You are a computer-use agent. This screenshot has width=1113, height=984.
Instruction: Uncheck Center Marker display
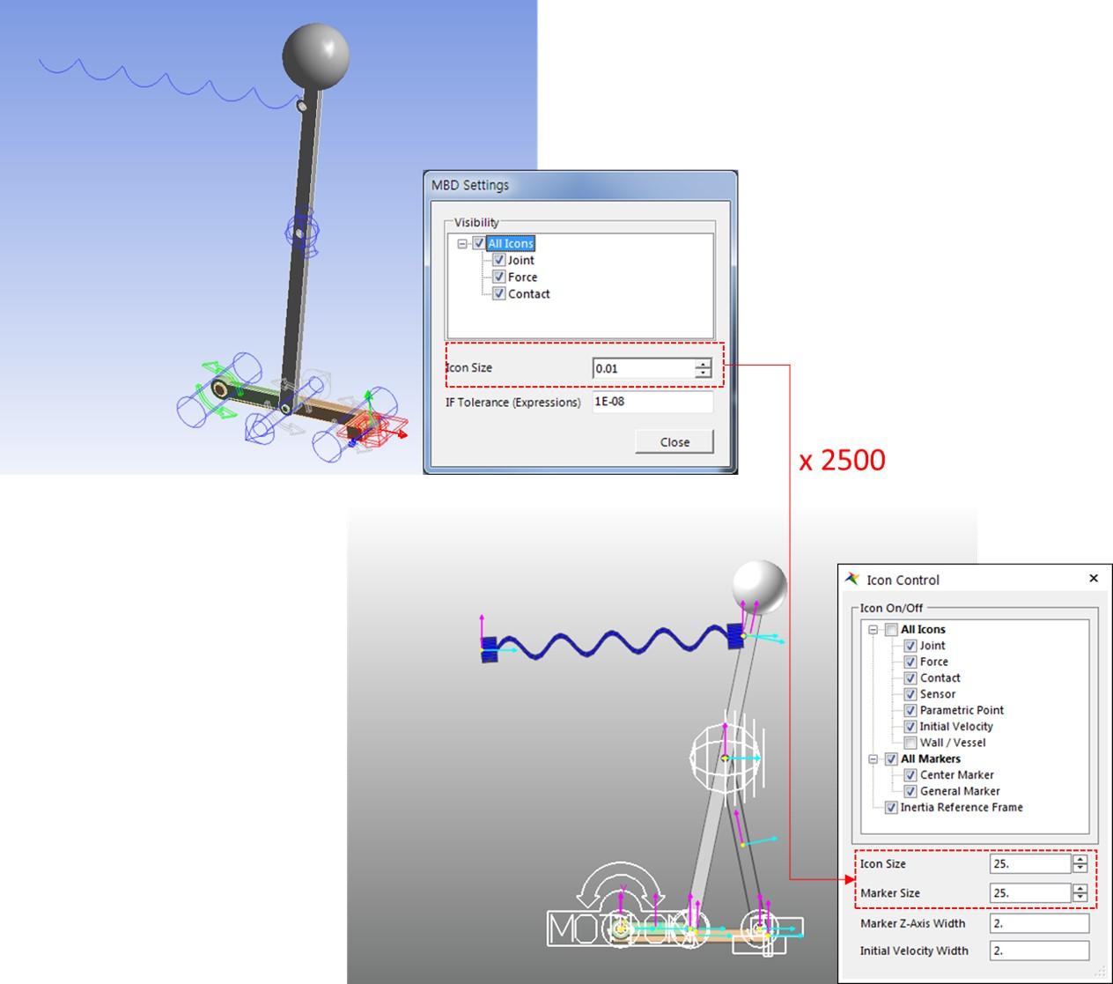(x=911, y=774)
